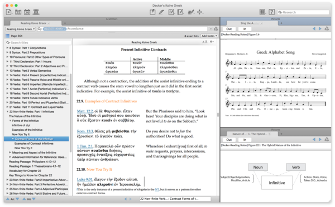
Task: Select Vocabulary for Chapter 22 entry
Action: [25, 171]
